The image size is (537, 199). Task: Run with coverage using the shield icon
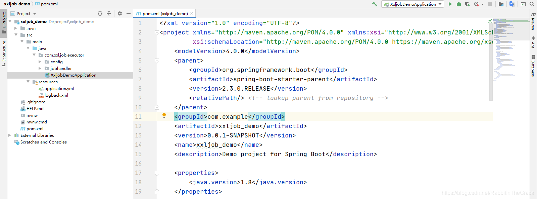coord(467,4)
